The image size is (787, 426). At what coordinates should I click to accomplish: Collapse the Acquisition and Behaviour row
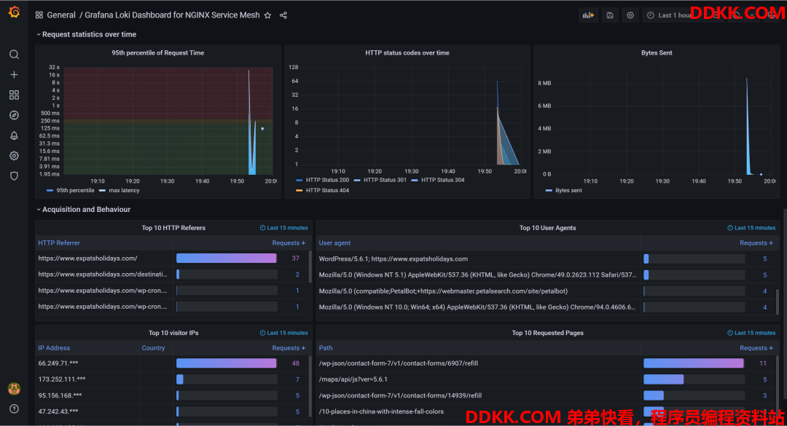pos(83,210)
